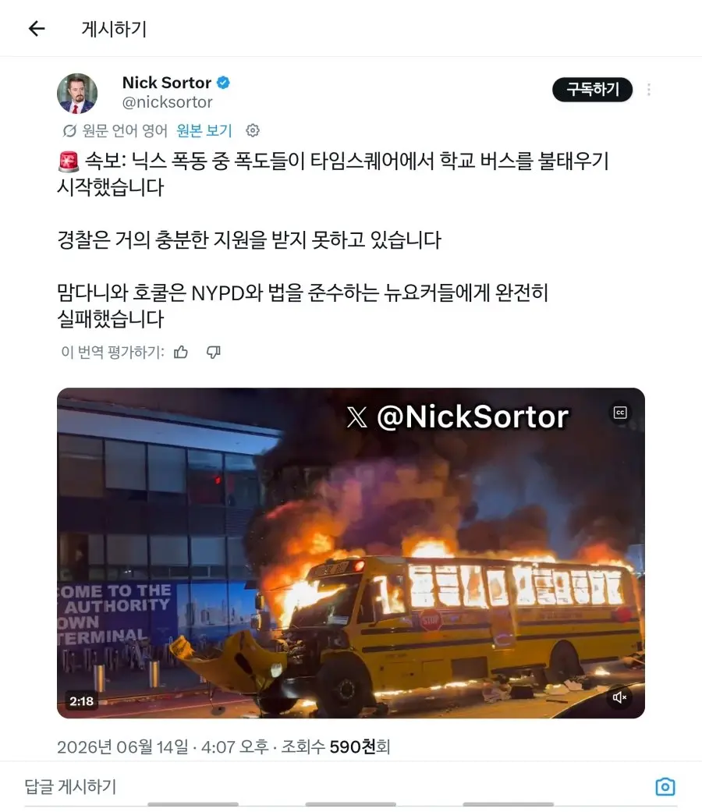Click the 구독하기 subscribe button
This screenshot has width=702, height=812.
tap(592, 90)
